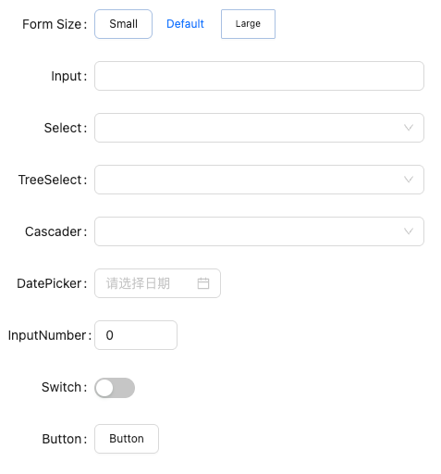441x474 pixels.
Task: Click the TreeSelect chevron arrow icon
Action: click(409, 180)
